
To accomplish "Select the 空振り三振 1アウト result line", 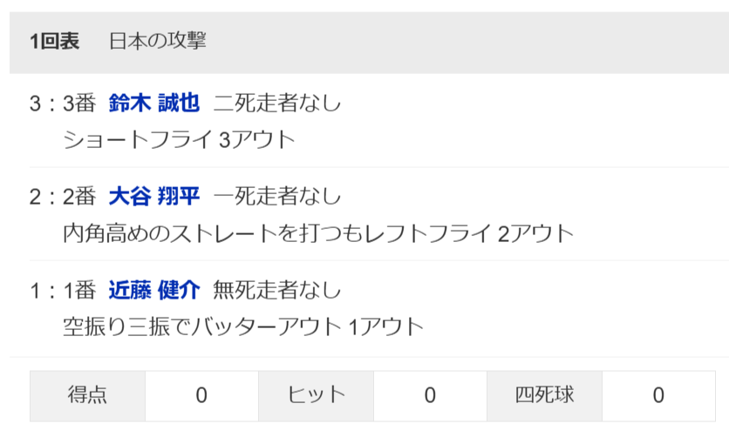I will 243,326.
